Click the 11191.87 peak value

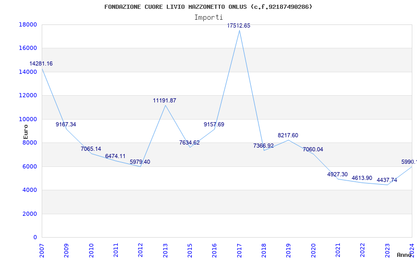[164, 100]
